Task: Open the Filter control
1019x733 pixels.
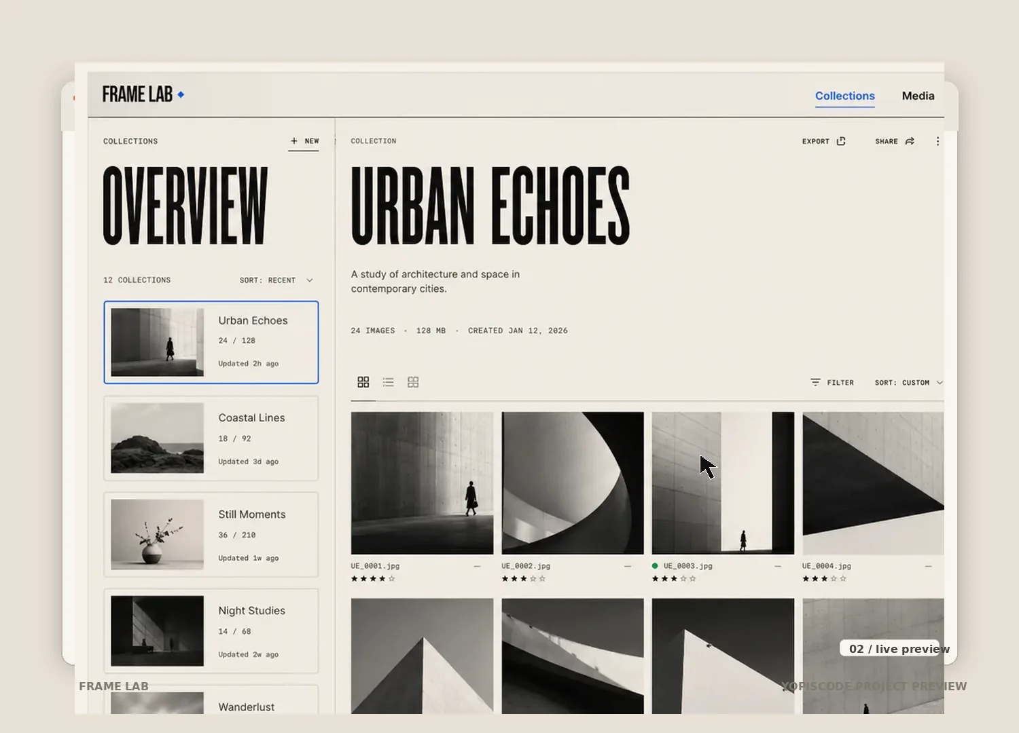Action: (x=832, y=383)
